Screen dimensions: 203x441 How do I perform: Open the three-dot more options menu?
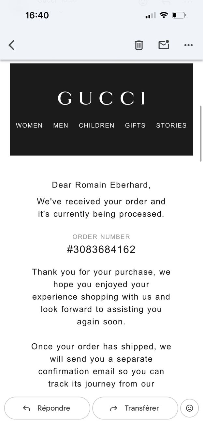click(188, 45)
